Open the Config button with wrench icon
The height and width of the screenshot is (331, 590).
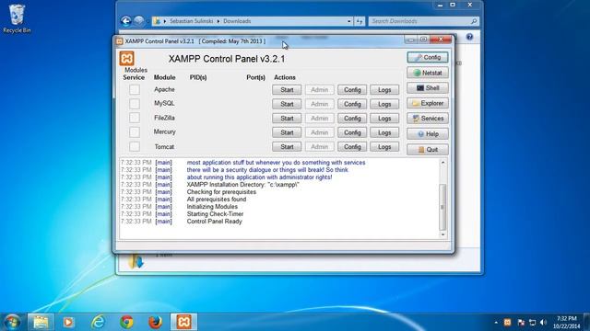[x=428, y=57]
